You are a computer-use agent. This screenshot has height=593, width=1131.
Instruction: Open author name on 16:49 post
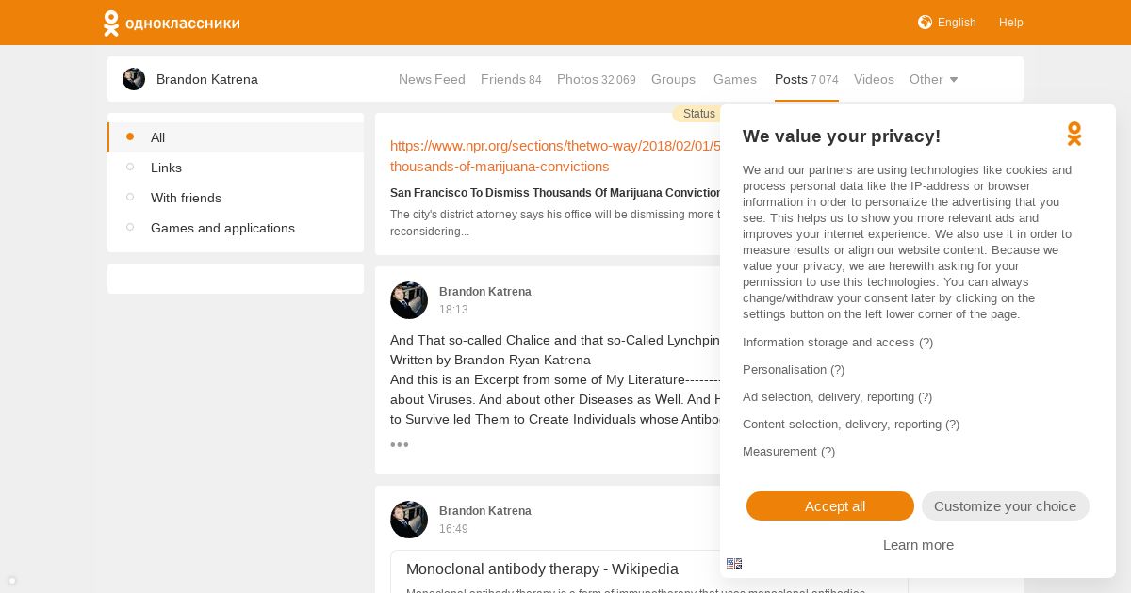[x=485, y=511]
